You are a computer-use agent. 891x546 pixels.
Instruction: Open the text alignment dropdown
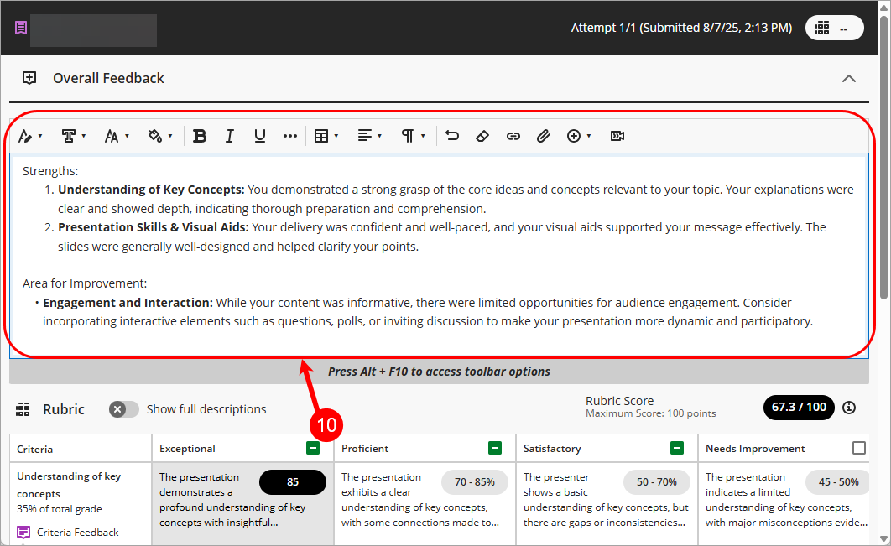pyautogui.click(x=369, y=136)
